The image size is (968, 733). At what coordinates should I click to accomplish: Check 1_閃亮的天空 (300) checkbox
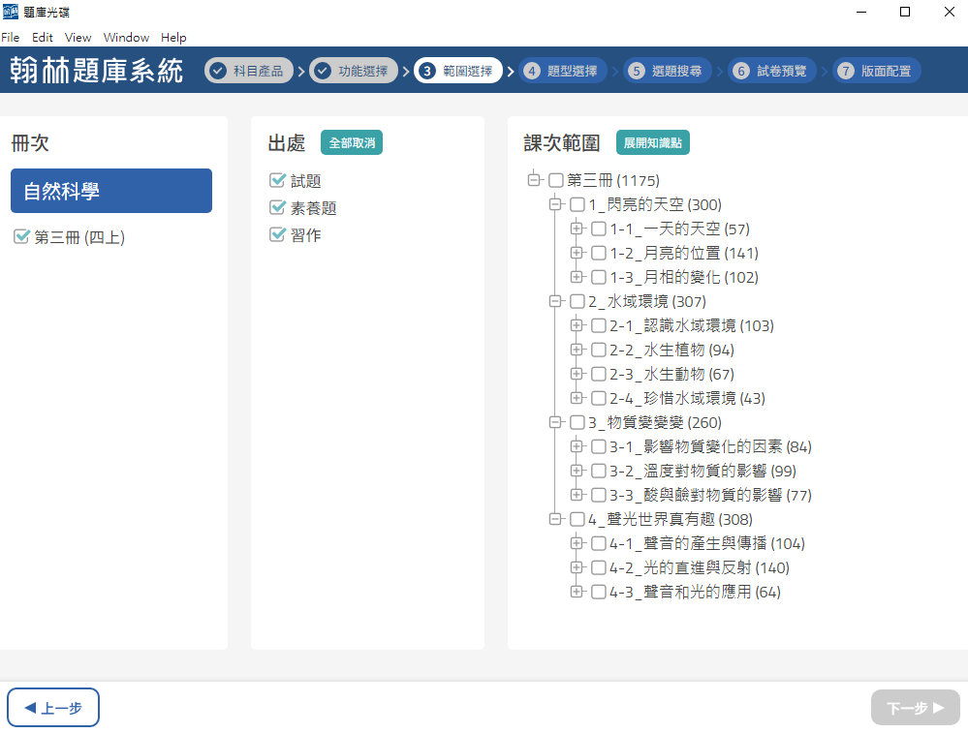578,204
